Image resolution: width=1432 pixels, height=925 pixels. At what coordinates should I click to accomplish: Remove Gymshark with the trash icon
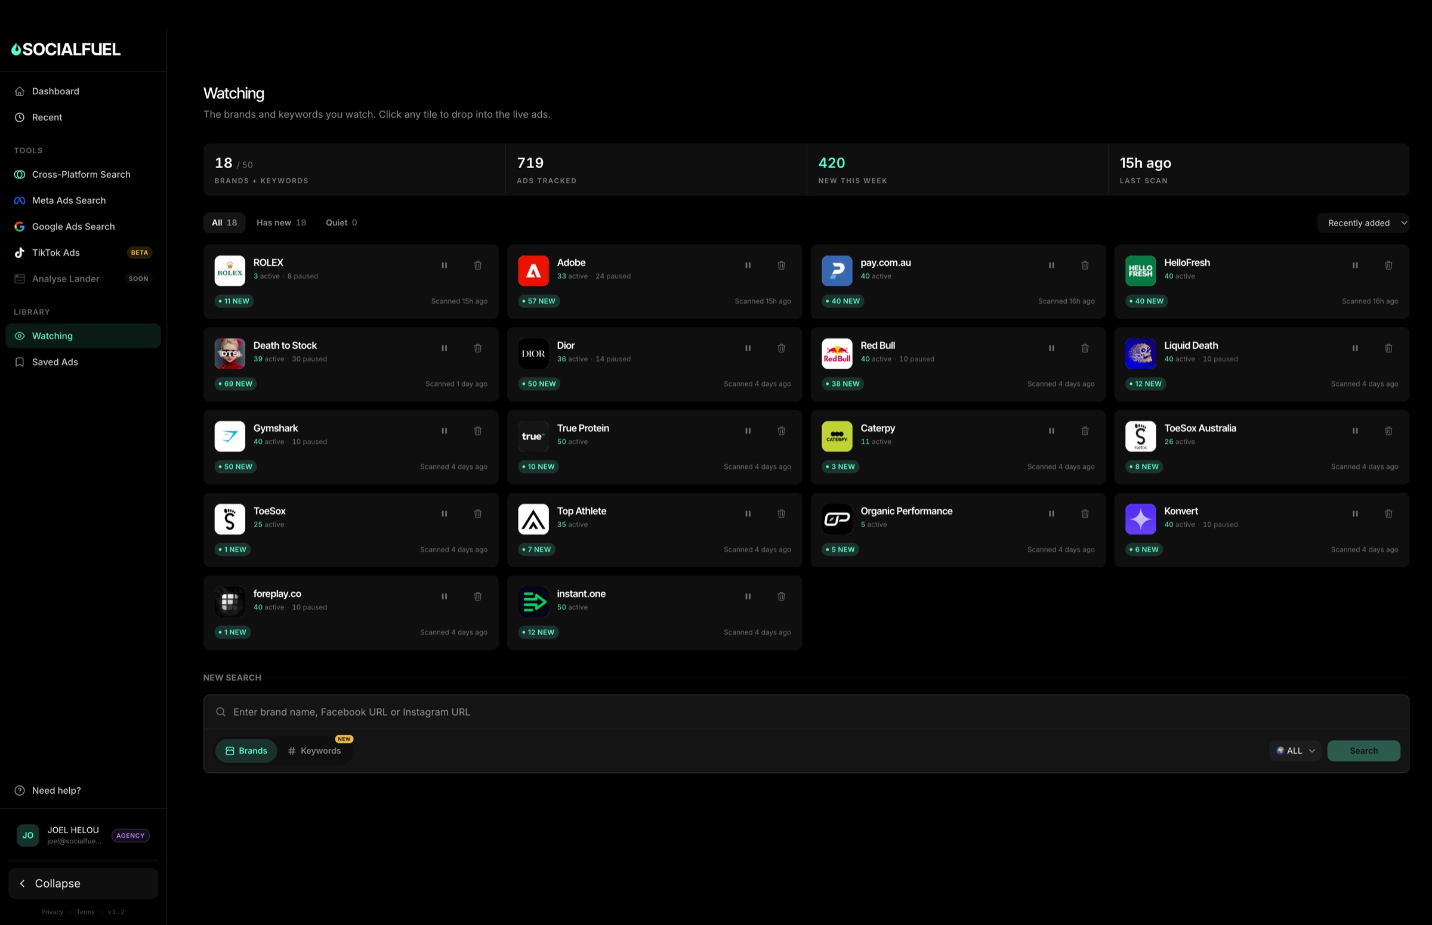pyautogui.click(x=478, y=431)
